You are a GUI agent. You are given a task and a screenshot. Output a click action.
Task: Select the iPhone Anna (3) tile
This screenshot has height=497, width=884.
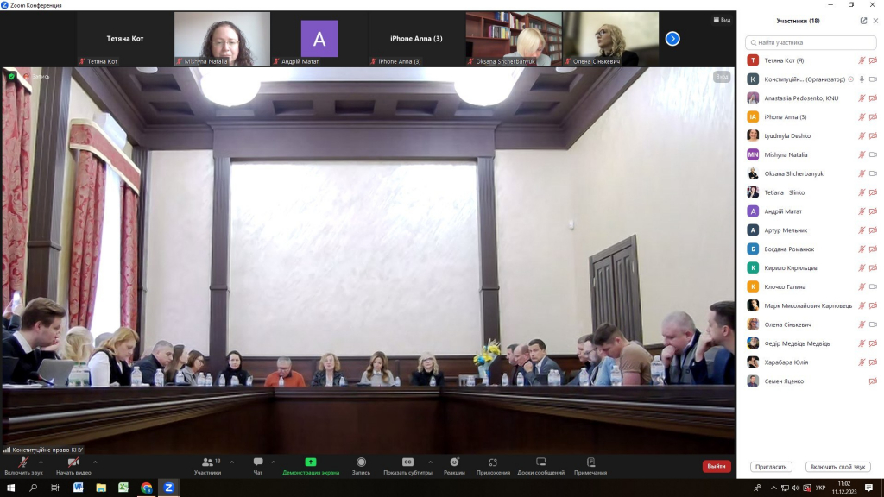click(x=416, y=38)
